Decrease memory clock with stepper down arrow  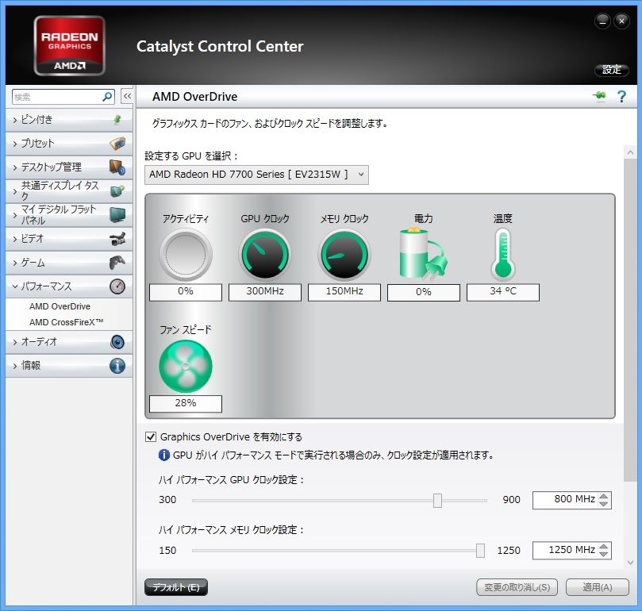(x=604, y=554)
